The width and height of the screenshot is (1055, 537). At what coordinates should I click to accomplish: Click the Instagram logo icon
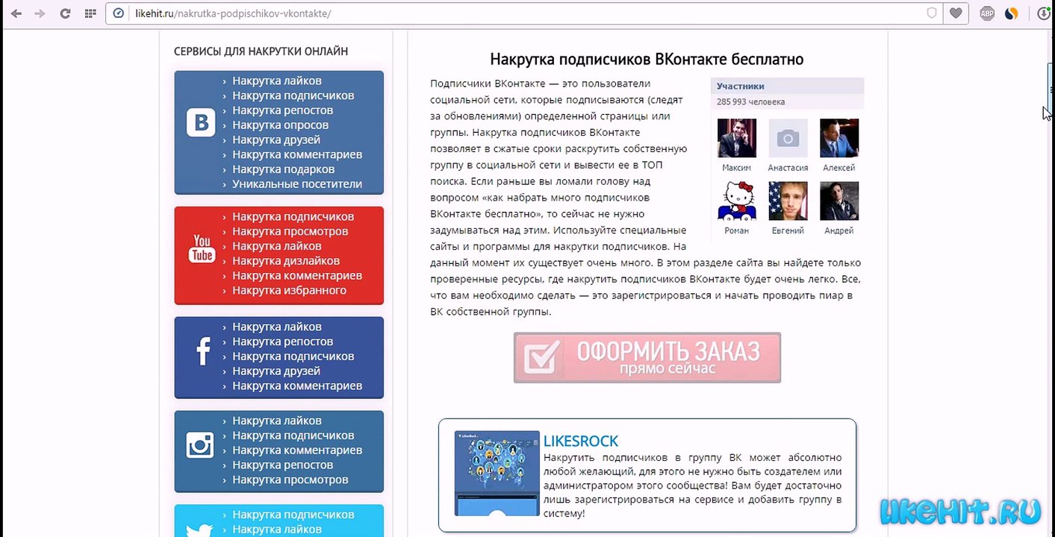201,445
